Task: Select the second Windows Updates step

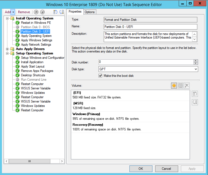Action: [33, 106]
